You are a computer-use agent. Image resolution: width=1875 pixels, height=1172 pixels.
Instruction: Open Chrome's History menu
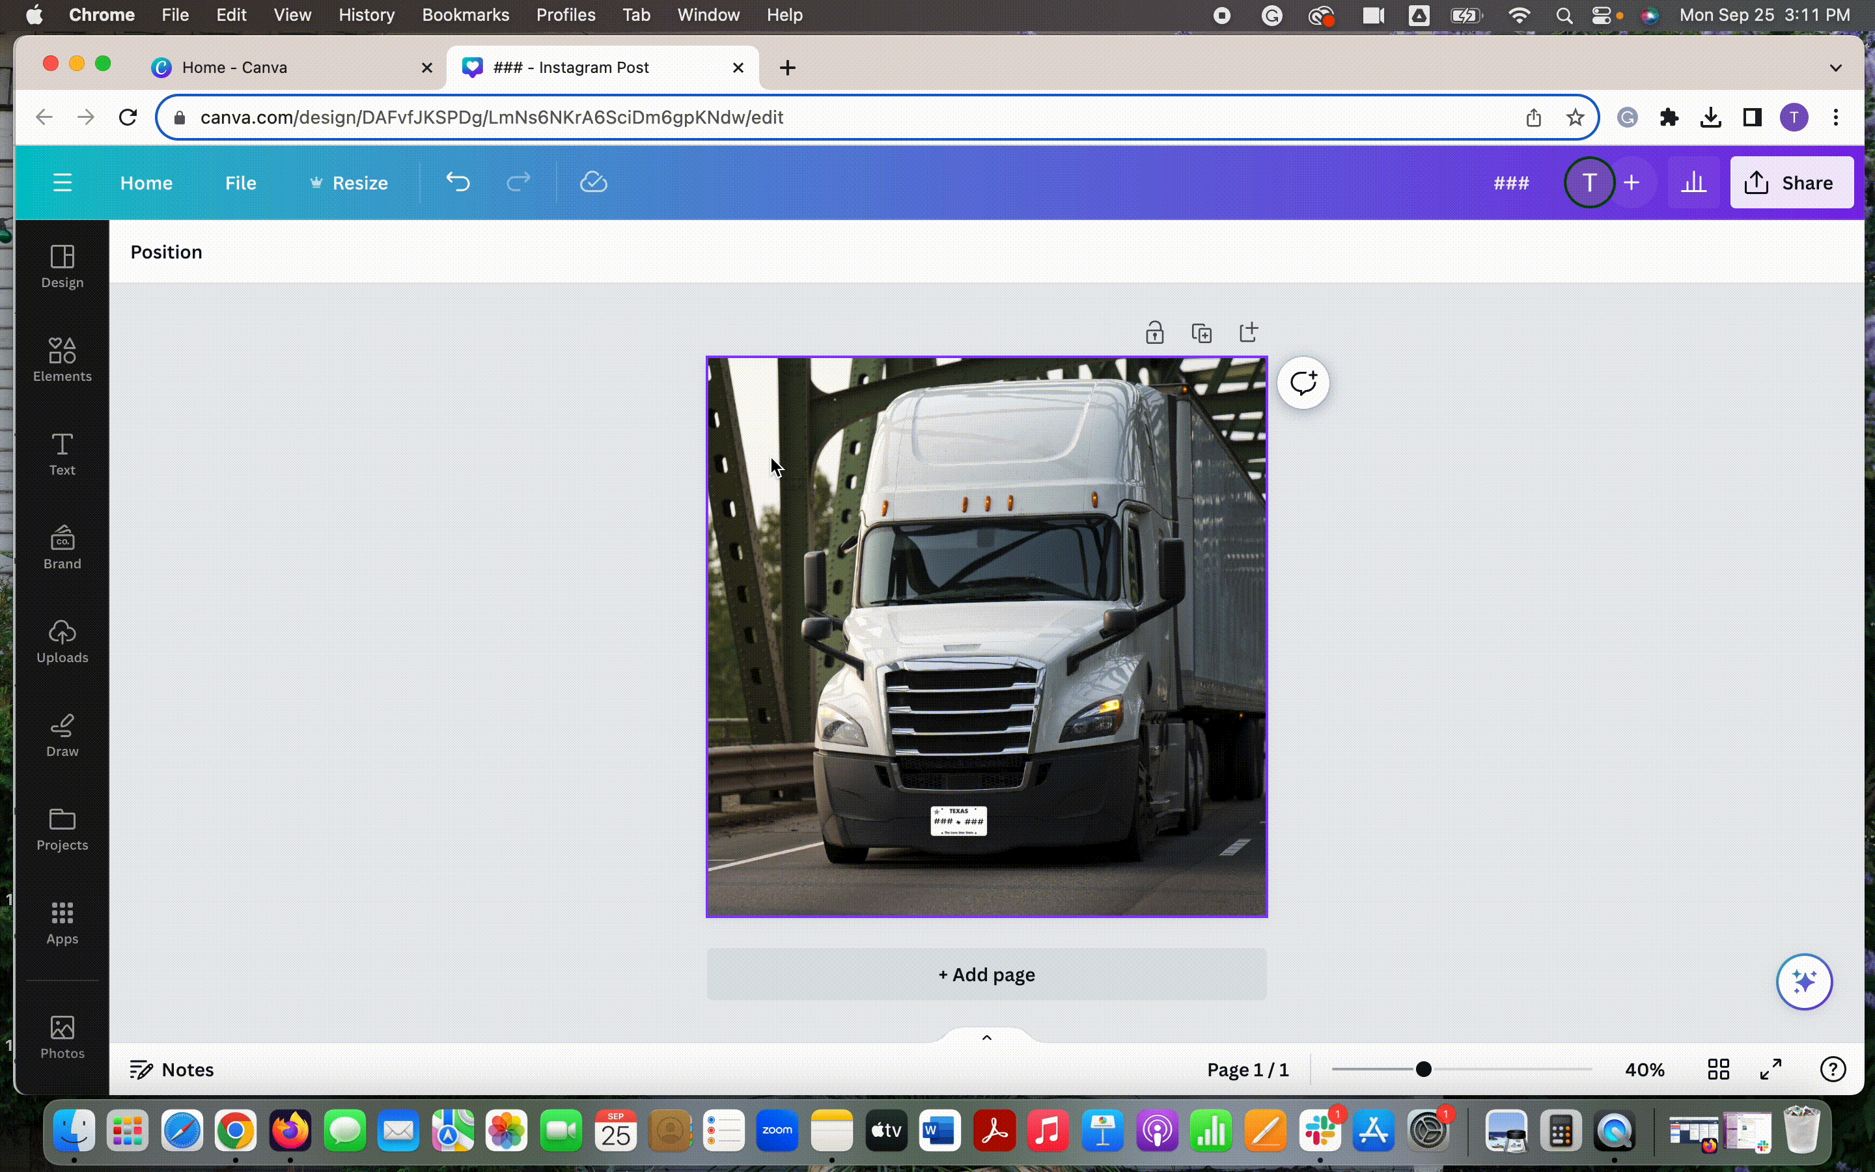pos(367,15)
